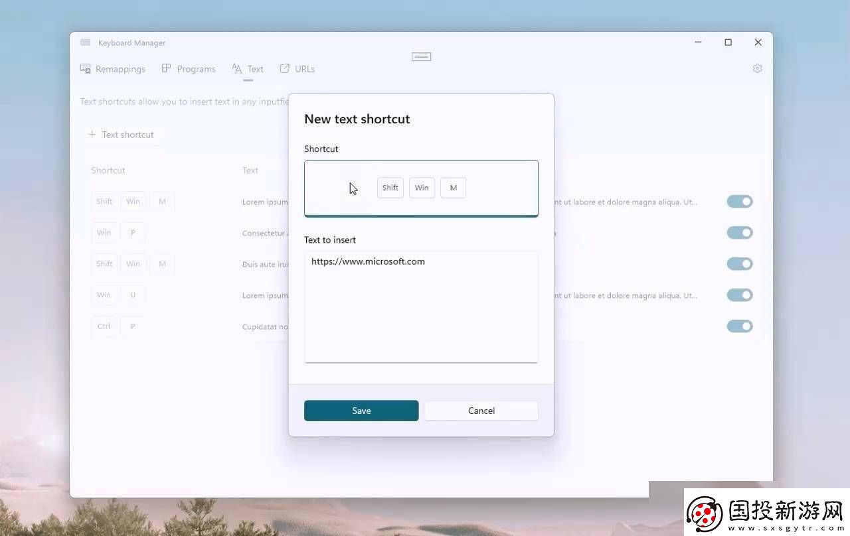Image resolution: width=850 pixels, height=536 pixels.
Task: Click the Remappings tab icon
Action: [x=86, y=69]
